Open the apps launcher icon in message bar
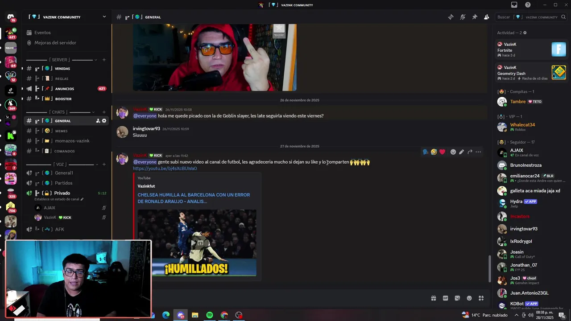Image resolution: width=571 pixels, height=321 pixels. [x=481, y=298]
